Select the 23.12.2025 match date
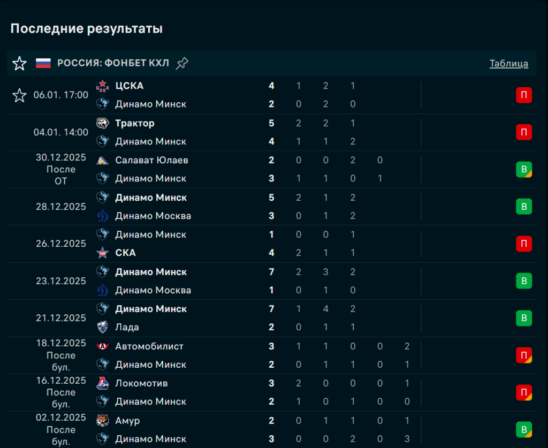This screenshot has width=548, height=448. pos(61,281)
